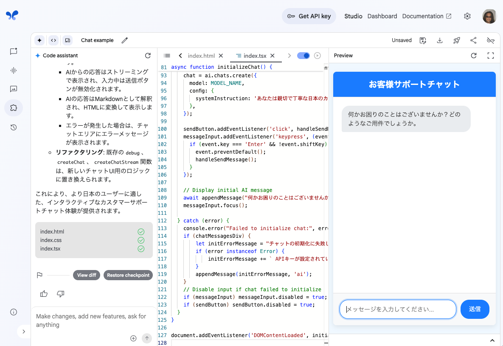Click the share app icon
This screenshot has height=346, width=503.
pos(473,40)
